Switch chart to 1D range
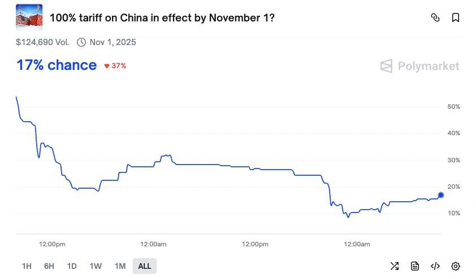 [x=72, y=266]
